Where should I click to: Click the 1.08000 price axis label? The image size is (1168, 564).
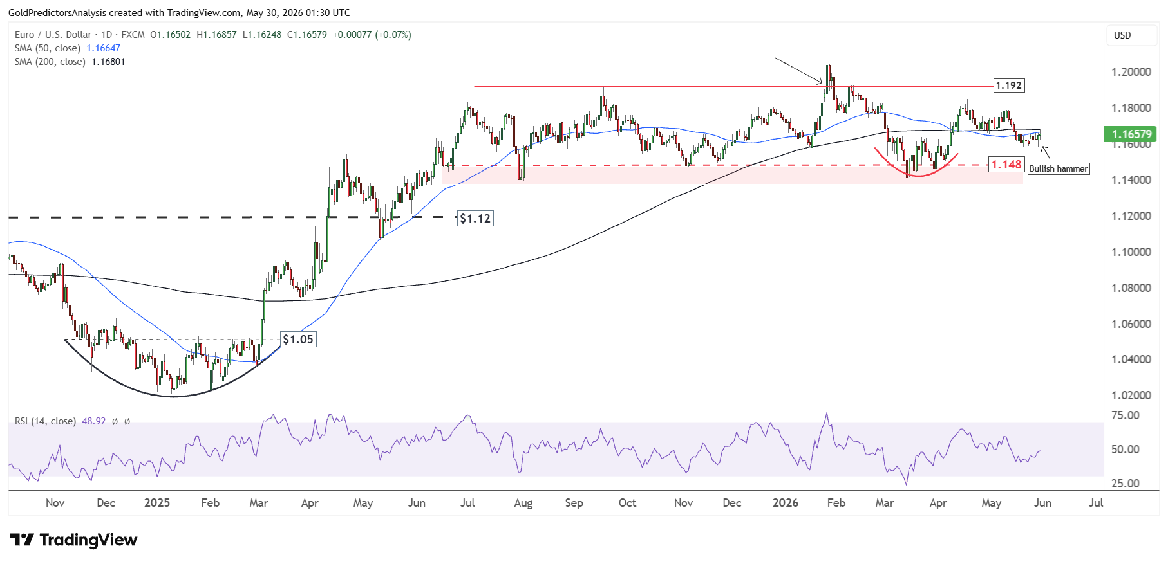(x=1131, y=287)
